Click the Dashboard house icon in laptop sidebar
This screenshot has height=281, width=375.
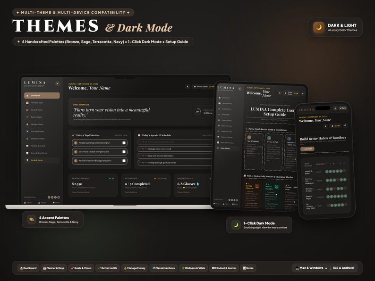coord(27,96)
